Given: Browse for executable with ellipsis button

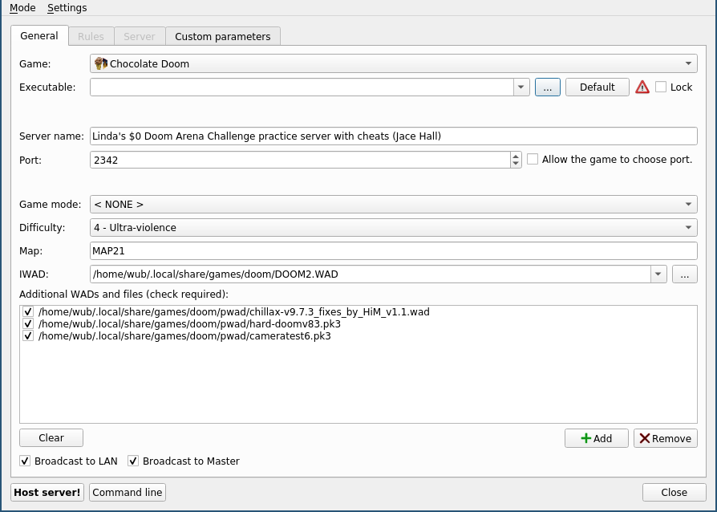Looking at the screenshot, I should [546, 87].
